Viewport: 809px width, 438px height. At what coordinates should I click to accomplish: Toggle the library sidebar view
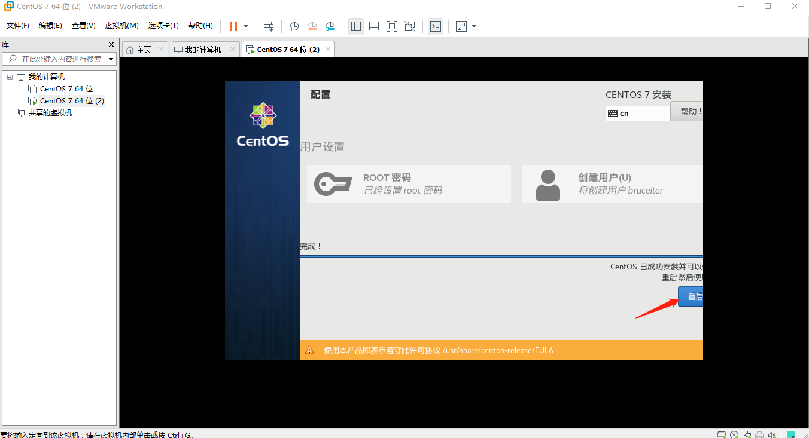[356, 26]
